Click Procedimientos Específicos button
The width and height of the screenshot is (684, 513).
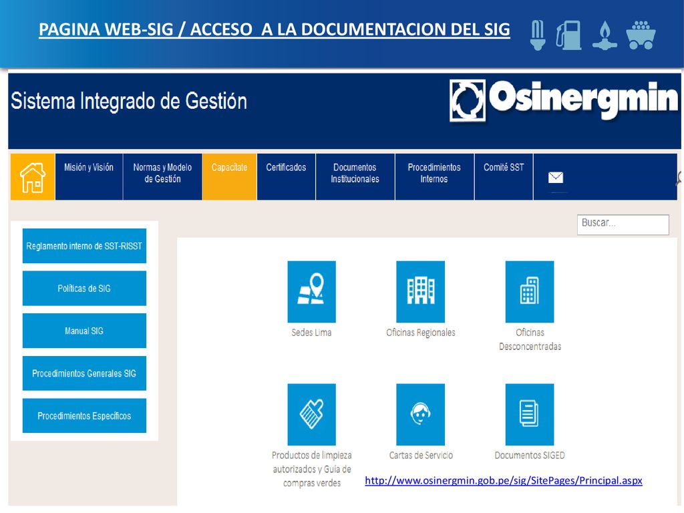pyautogui.click(x=84, y=415)
